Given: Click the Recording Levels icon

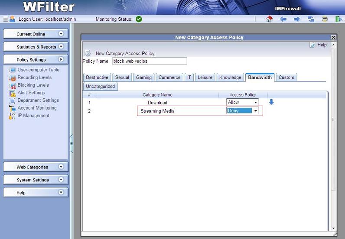Looking at the screenshot, I should [x=12, y=78].
